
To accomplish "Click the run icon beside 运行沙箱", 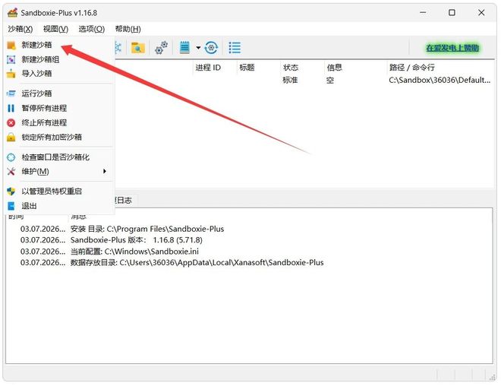I will tap(11, 93).
